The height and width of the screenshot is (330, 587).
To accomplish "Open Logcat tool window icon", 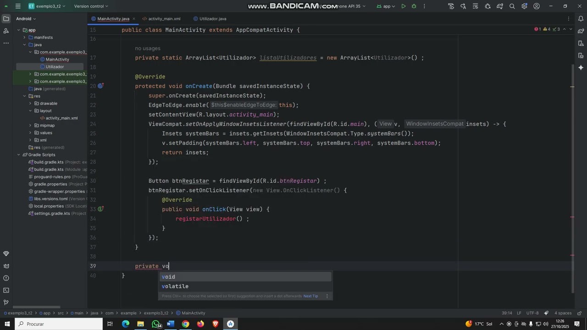I will [x=6, y=266].
